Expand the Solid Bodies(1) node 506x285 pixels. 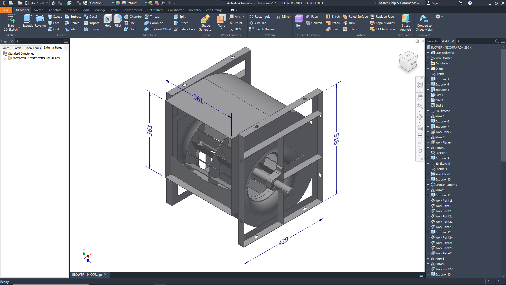point(428,53)
